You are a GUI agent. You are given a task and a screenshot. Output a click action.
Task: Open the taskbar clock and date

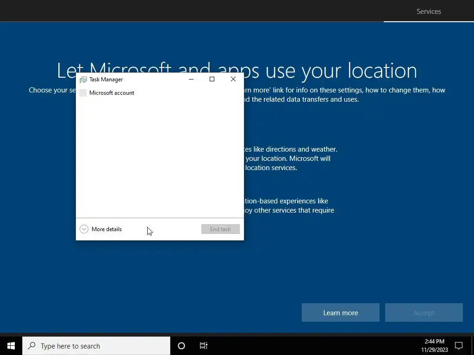434,346
